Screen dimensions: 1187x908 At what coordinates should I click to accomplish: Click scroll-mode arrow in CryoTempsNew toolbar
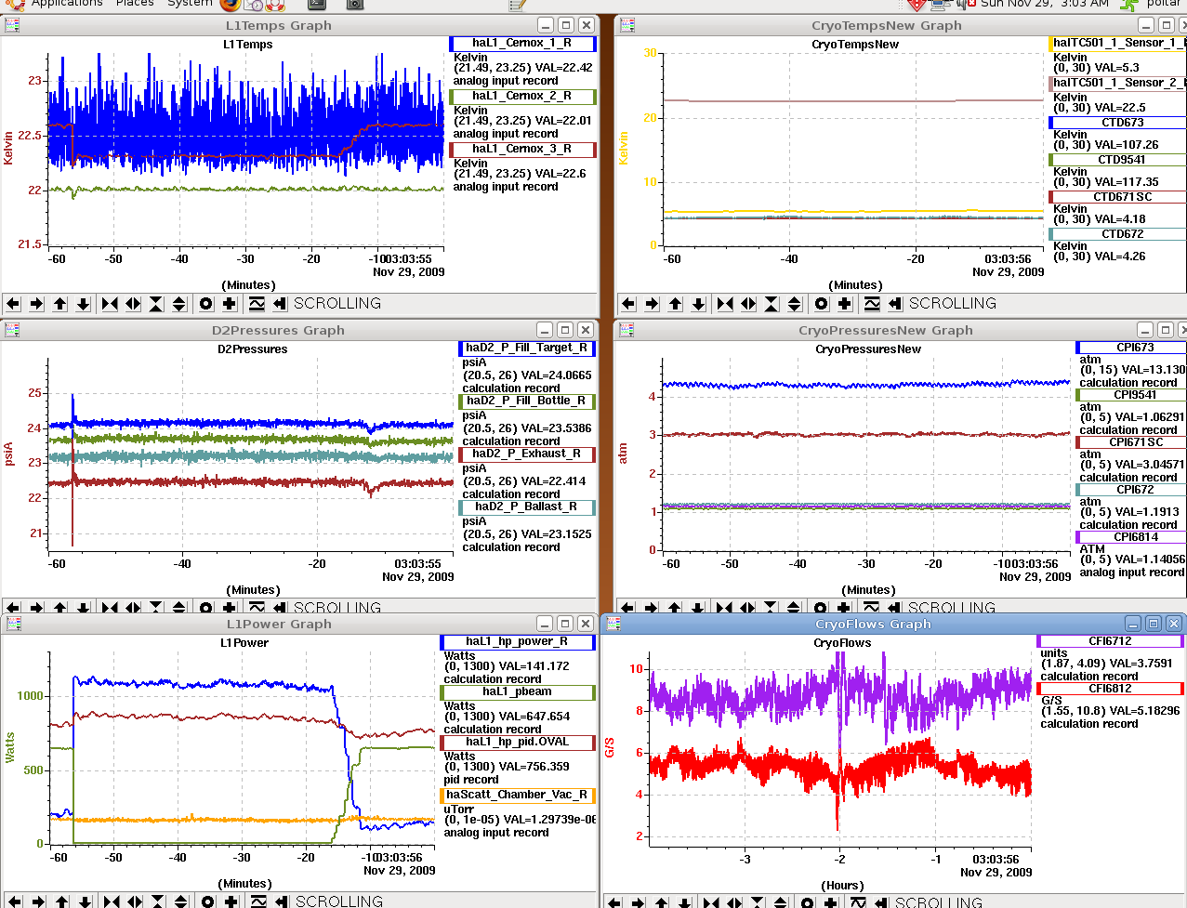895,304
